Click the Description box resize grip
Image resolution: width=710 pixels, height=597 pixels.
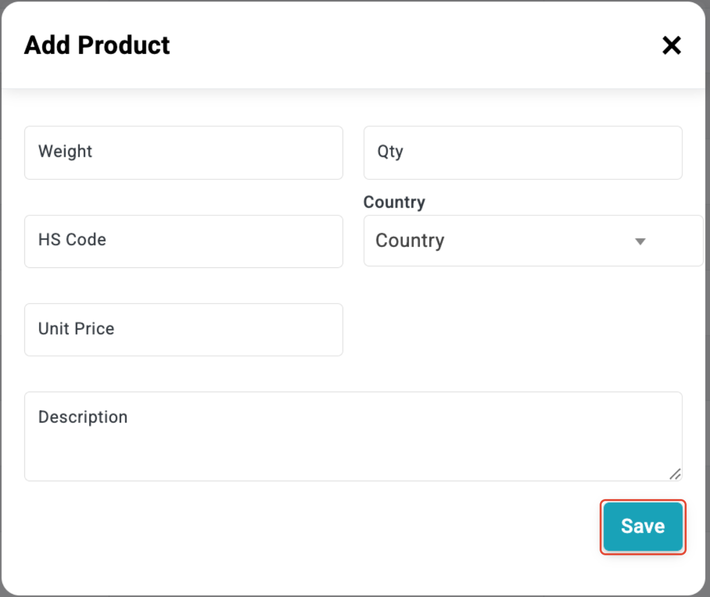(675, 474)
